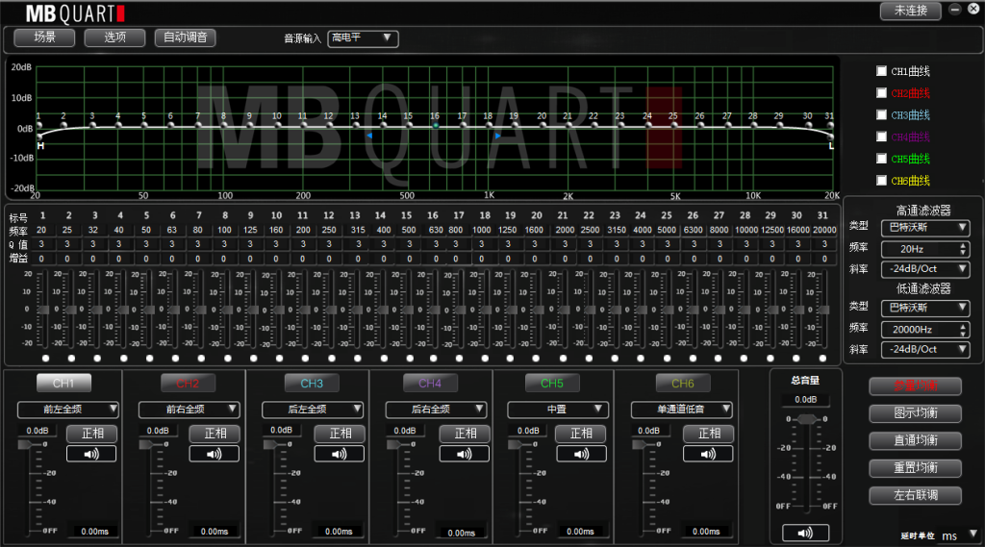Open high-pass filter 斜率 dropdown
The height and width of the screenshot is (547, 985).
[925, 269]
